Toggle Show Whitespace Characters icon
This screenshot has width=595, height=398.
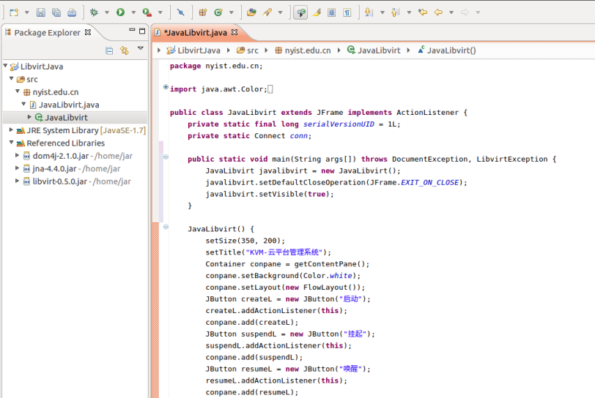347,12
